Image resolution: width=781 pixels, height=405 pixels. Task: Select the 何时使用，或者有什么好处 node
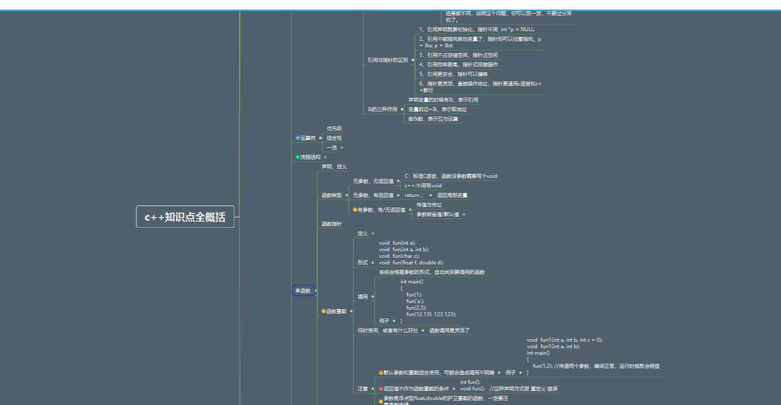click(388, 330)
